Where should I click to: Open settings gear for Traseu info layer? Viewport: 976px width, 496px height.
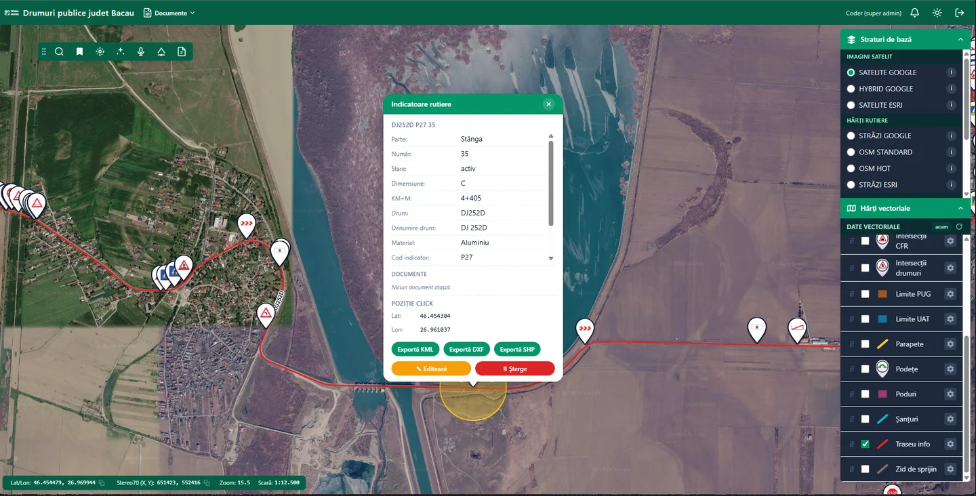[950, 445]
